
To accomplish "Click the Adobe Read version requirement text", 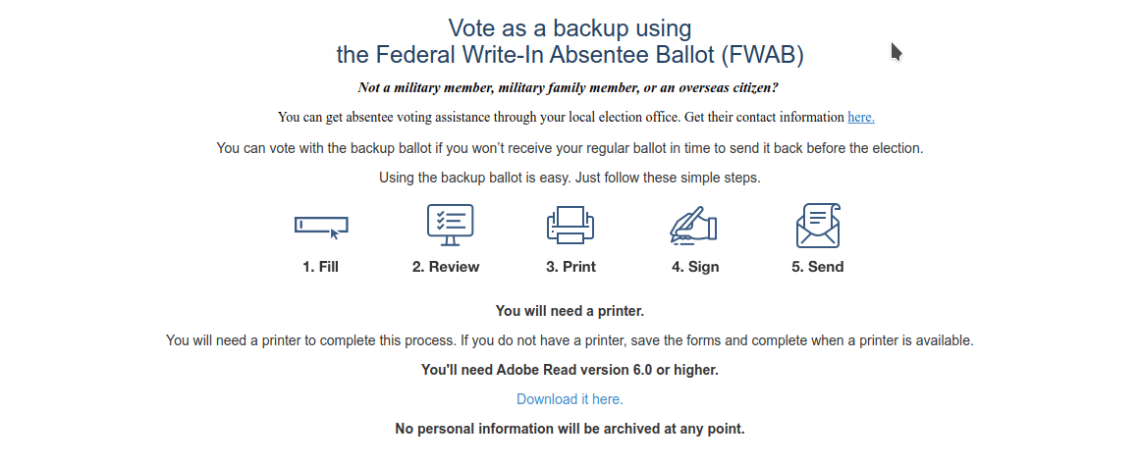I will [570, 370].
